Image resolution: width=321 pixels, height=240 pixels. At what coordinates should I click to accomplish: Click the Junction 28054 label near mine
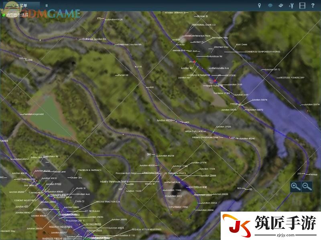coord(209,203)
